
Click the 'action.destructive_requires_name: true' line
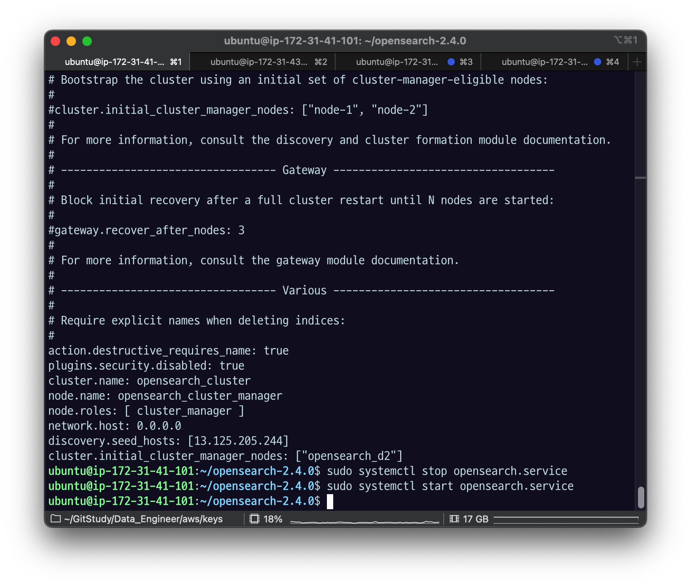click(x=169, y=351)
